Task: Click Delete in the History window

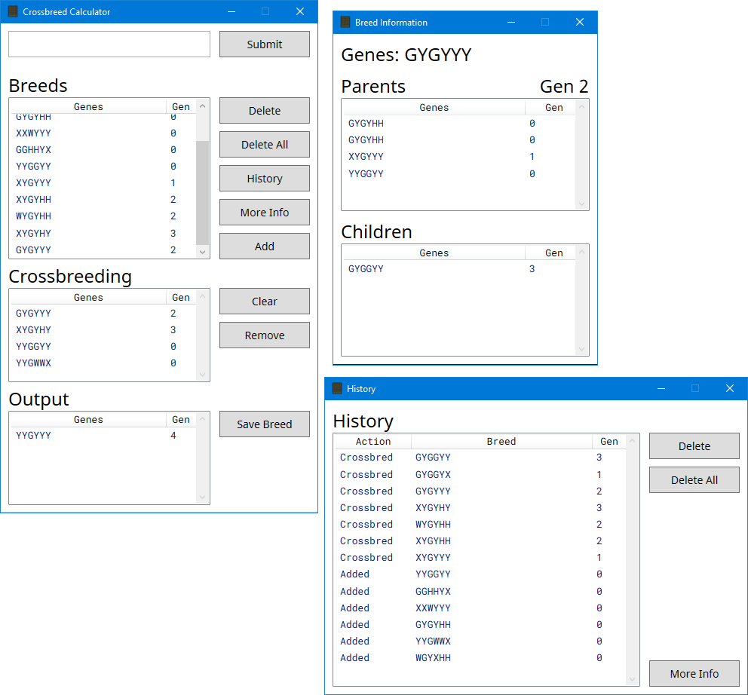Action: pyautogui.click(x=694, y=446)
